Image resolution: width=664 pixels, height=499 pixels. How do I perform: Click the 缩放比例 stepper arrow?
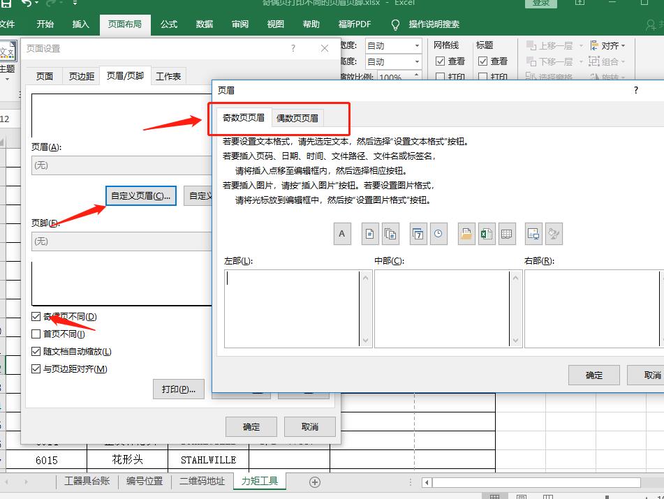coord(417,74)
